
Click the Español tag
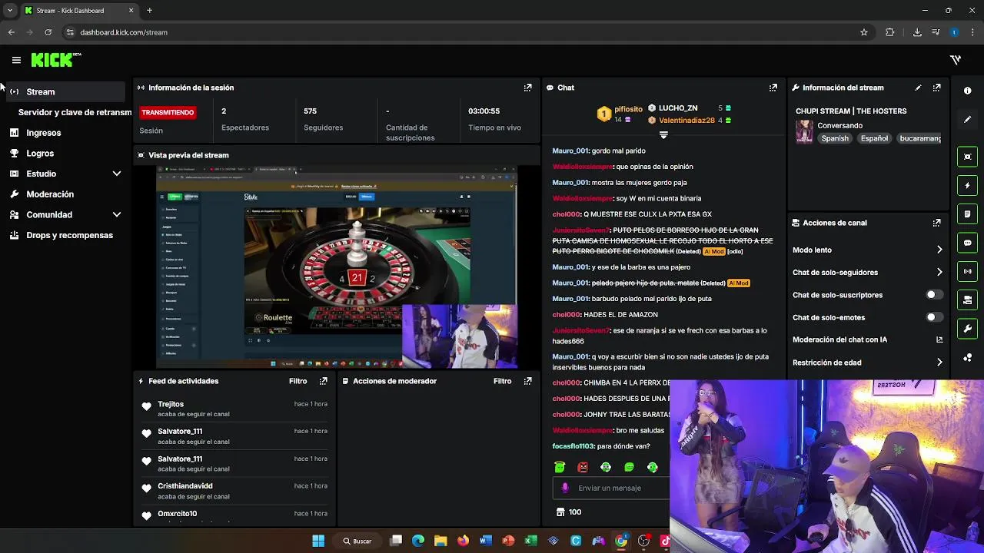874,138
